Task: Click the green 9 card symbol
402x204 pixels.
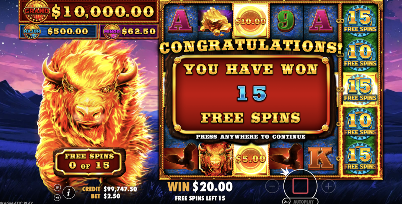Action: pos(286,21)
